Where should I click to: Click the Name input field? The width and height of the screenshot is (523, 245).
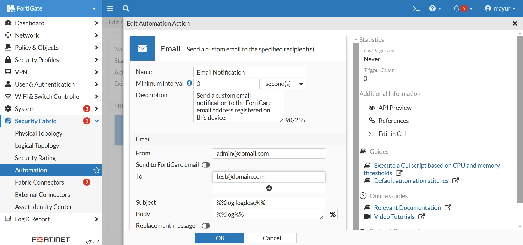249,72
